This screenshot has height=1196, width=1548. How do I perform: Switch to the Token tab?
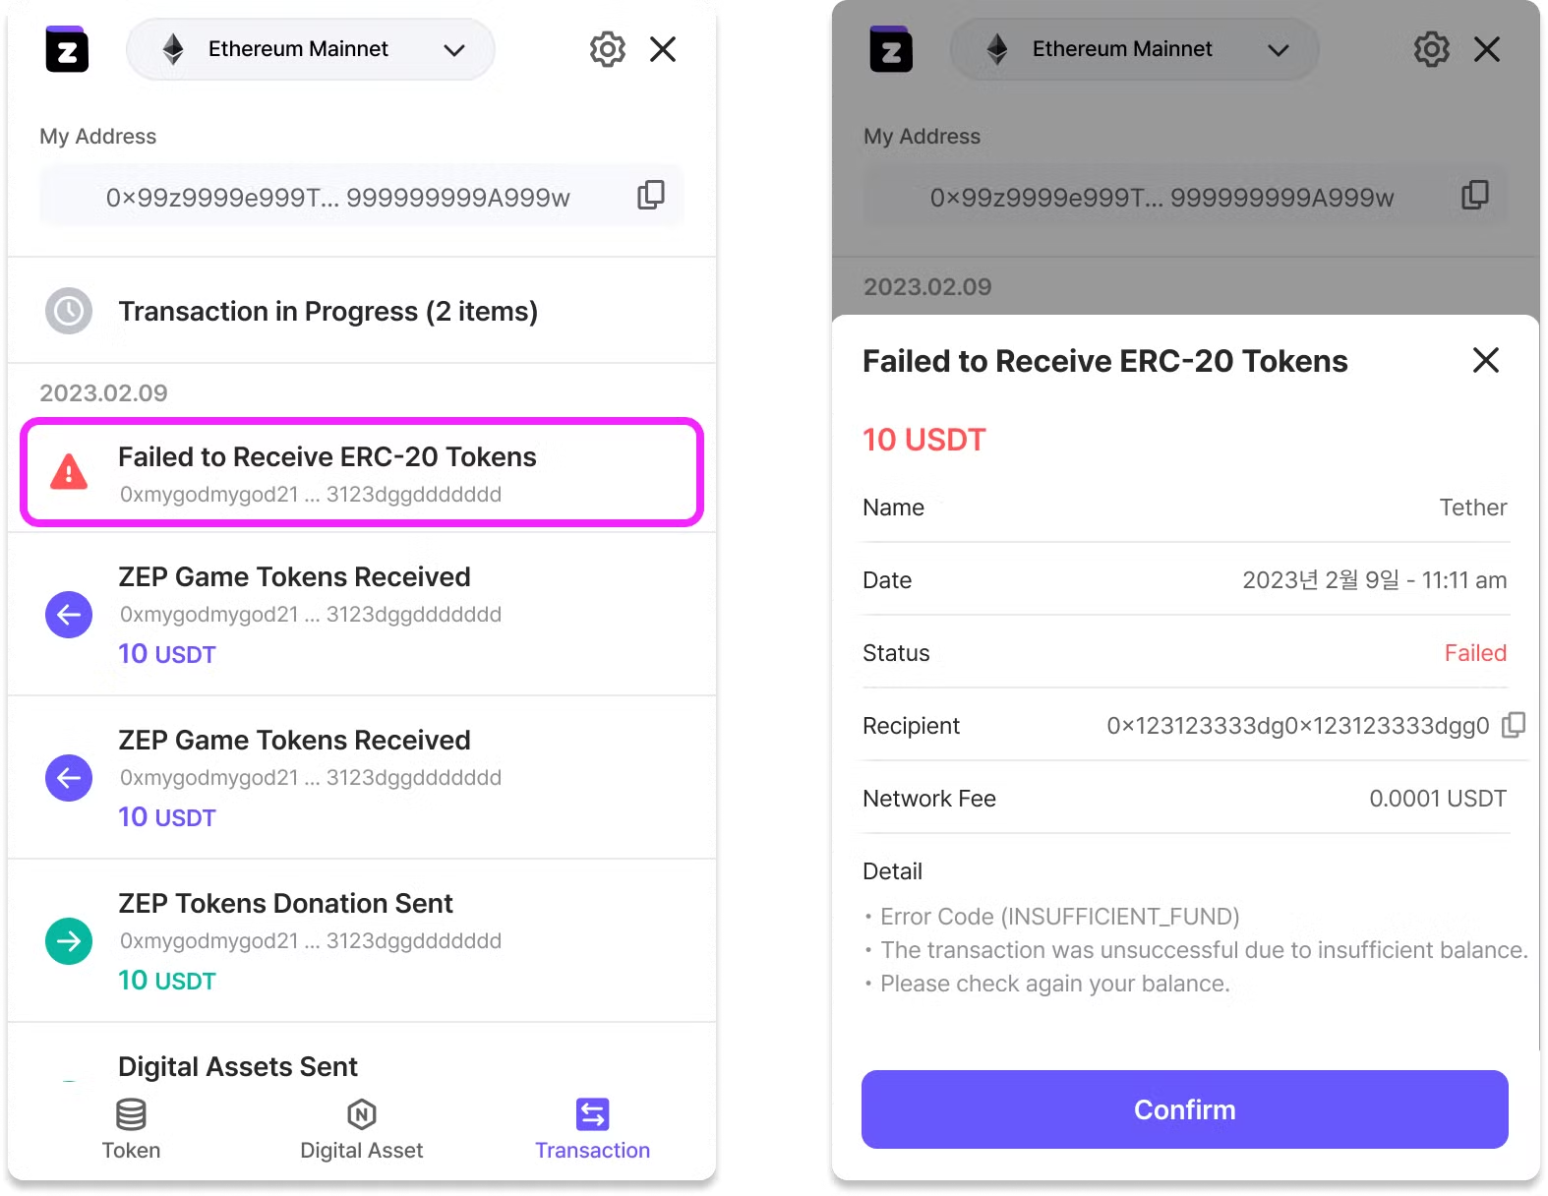pyautogui.click(x=131, y=1129)
